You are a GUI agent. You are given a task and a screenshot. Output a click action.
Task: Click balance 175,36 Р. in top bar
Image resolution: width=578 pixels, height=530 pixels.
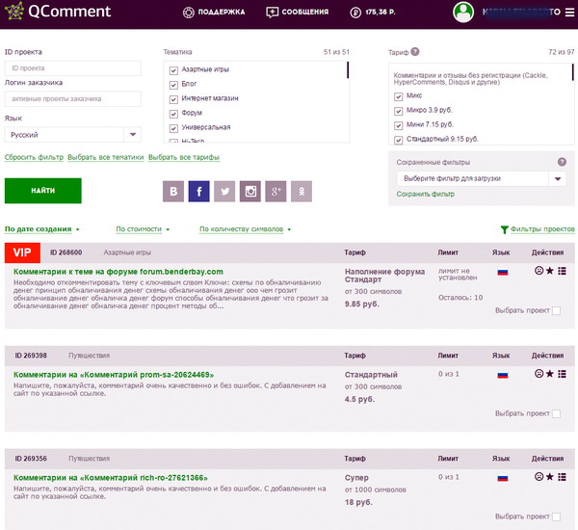click(381, 13)
